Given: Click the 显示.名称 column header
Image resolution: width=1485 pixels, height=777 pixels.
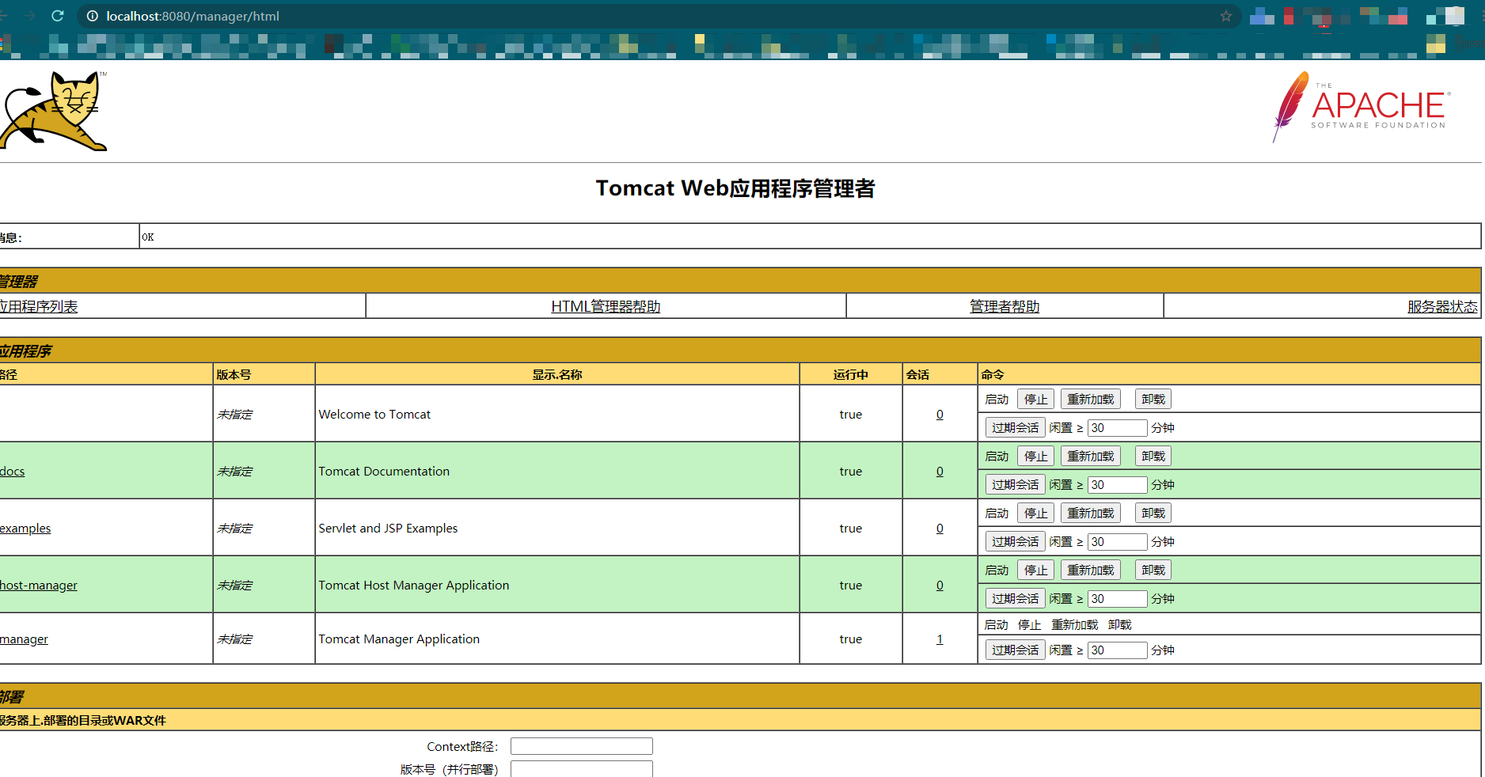Looking at the screenshot, I should pyautogui.click(x=557, y=374).
